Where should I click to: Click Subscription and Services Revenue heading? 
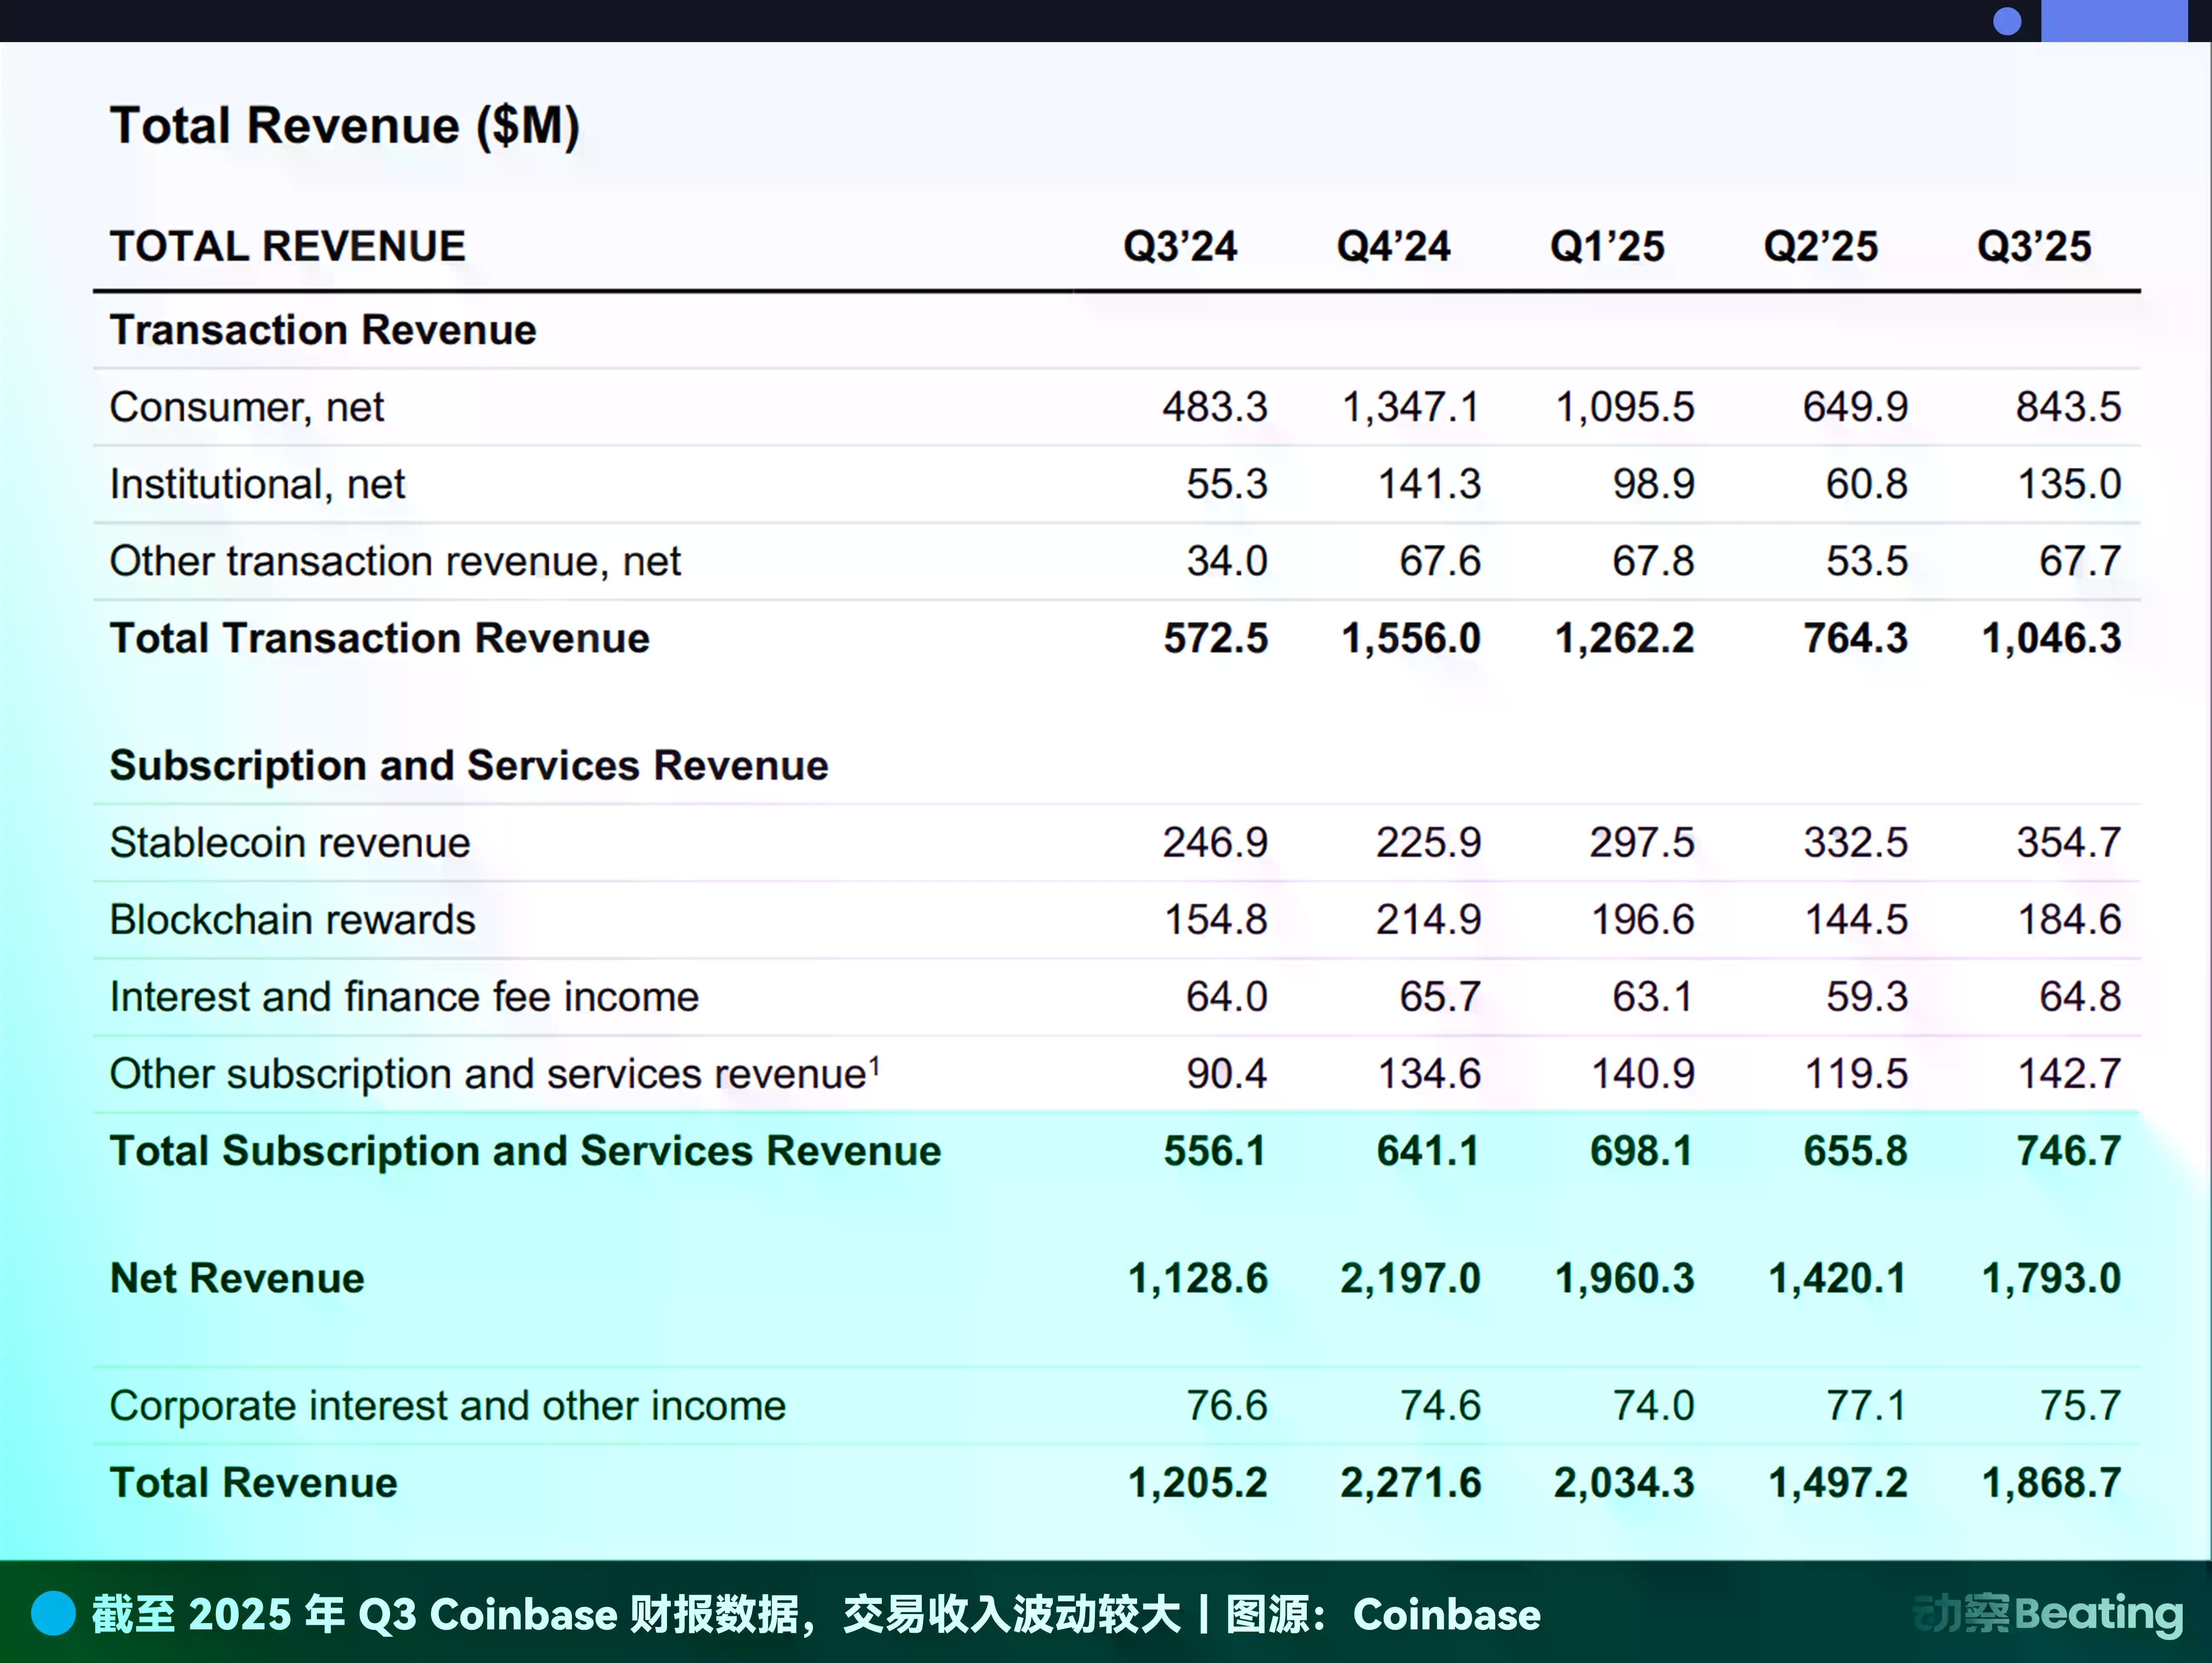click(x=469, y=765)
